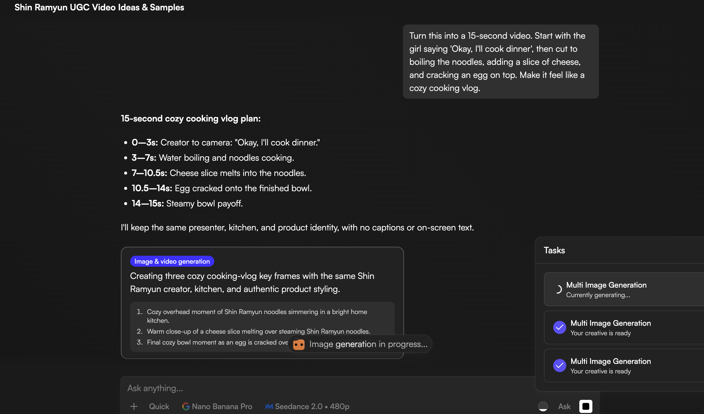Image resolution: width=704 pixels, height=414 pixels.
Task: Click the user message about 15-second video
Action: click(x=501, y=62)
